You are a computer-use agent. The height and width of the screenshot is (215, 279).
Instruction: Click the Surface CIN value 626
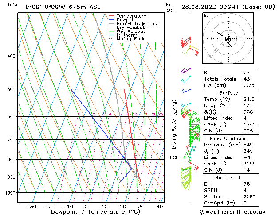(248, 131)
